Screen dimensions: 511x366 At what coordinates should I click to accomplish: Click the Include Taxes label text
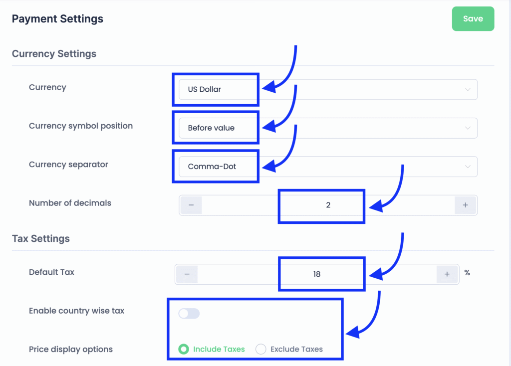[219, 350]
